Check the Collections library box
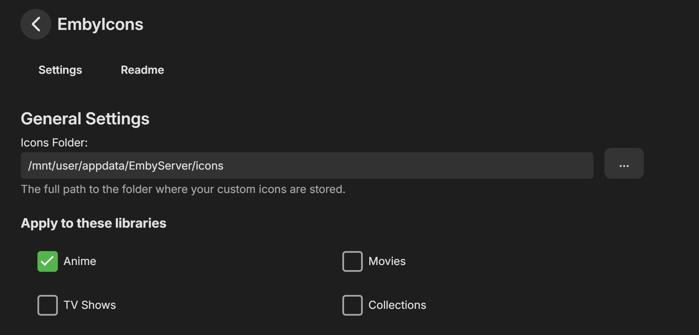Image resolution: width=699 pixels, height=335 pixels. point(352,305)
